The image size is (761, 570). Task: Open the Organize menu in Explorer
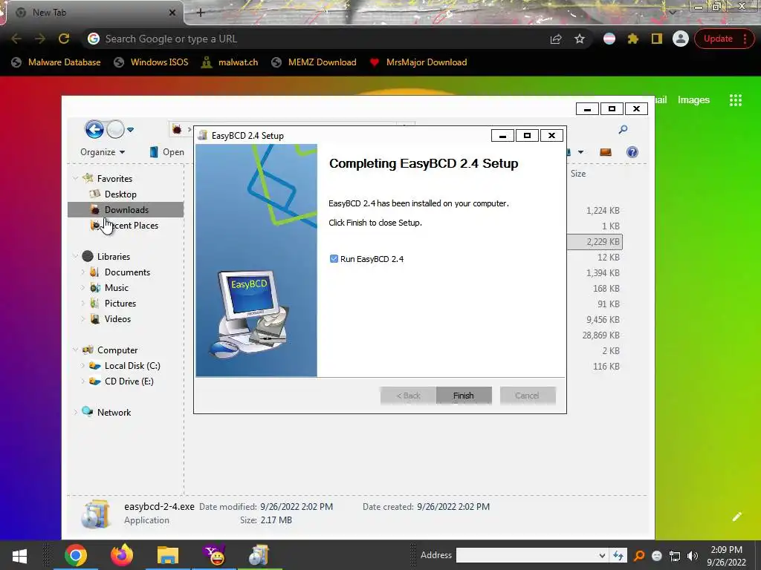[103, 152]
